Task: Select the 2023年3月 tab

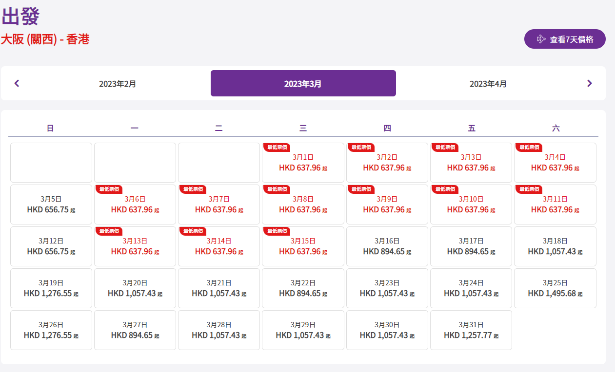Action: [x=303, y=84]
